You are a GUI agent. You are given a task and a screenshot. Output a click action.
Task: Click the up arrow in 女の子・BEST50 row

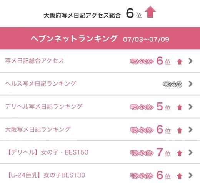coord(180,153)
